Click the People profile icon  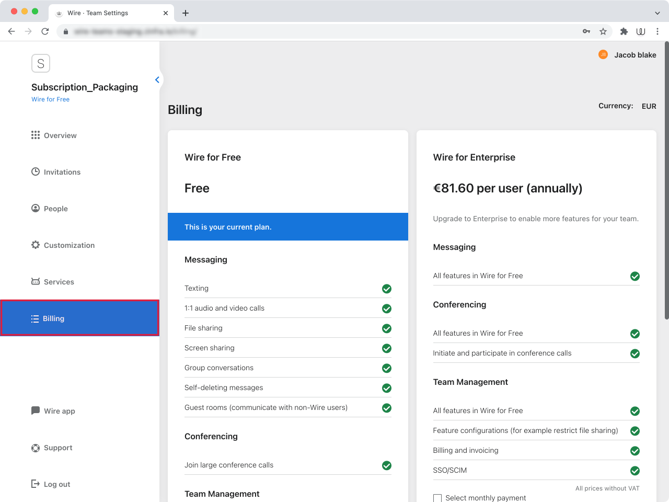coord(36,208)
